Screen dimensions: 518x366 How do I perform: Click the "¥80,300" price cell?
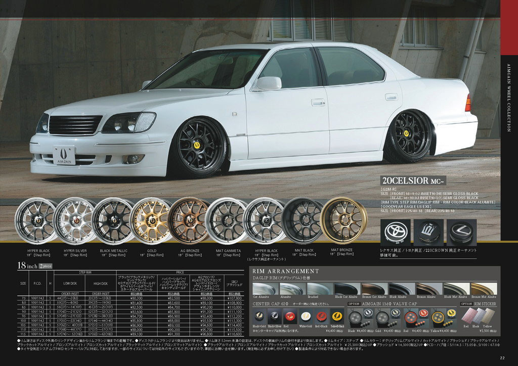137,298
